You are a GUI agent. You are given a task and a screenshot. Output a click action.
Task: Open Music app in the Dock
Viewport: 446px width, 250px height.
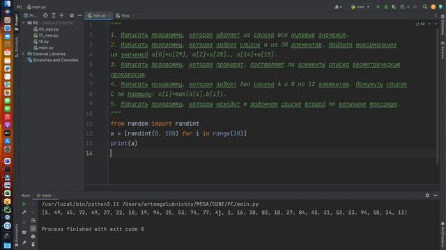pos(8,117)
